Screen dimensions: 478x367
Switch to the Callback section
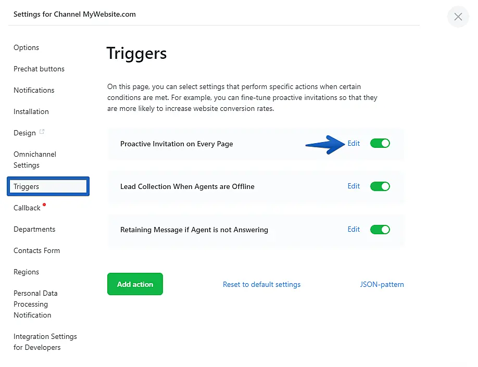27,208
